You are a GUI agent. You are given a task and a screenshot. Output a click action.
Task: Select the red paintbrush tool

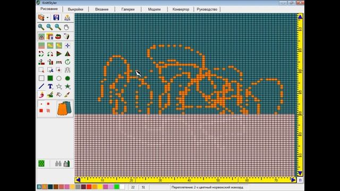[x=41, y=94]
